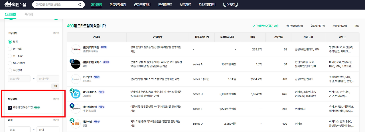Open the 뤼튼테크놀로지스 company logo

[x=76, y=64]
